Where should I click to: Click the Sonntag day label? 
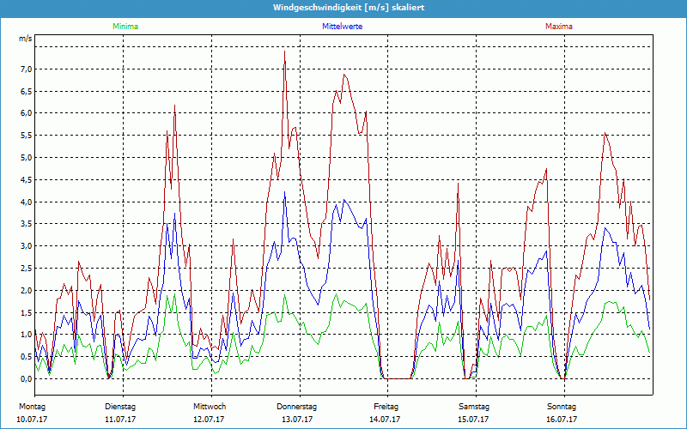click(x=562, y=407)
